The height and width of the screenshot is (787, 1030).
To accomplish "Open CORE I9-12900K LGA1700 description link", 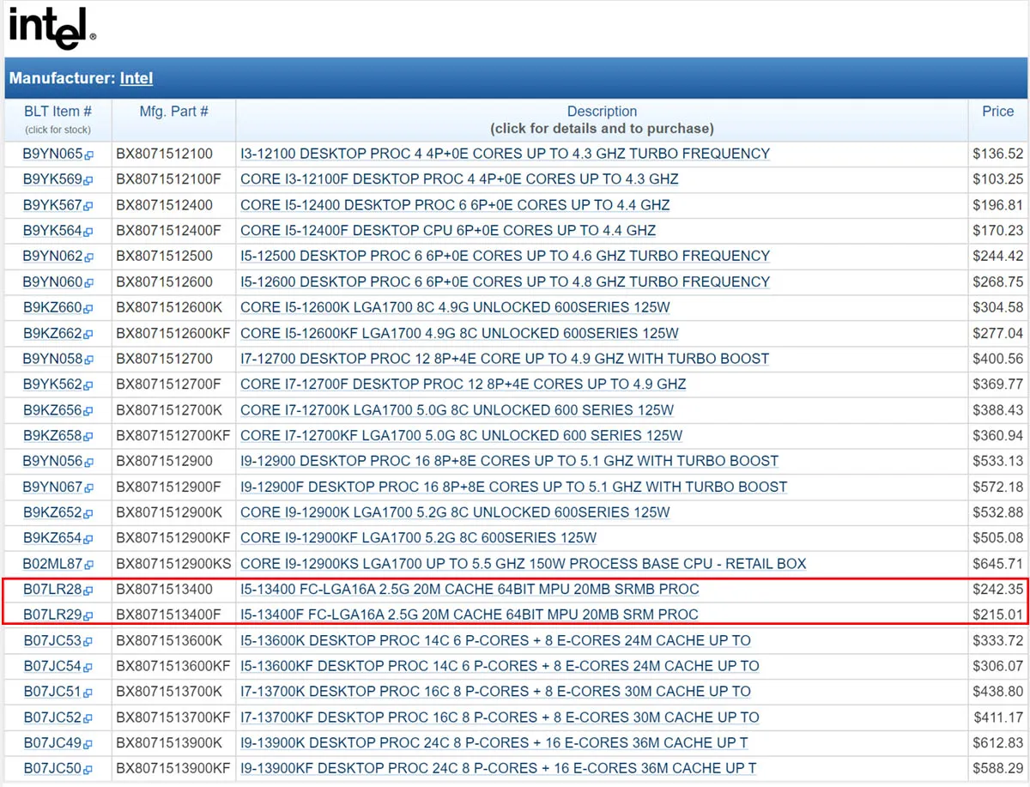I will (455, 512).
